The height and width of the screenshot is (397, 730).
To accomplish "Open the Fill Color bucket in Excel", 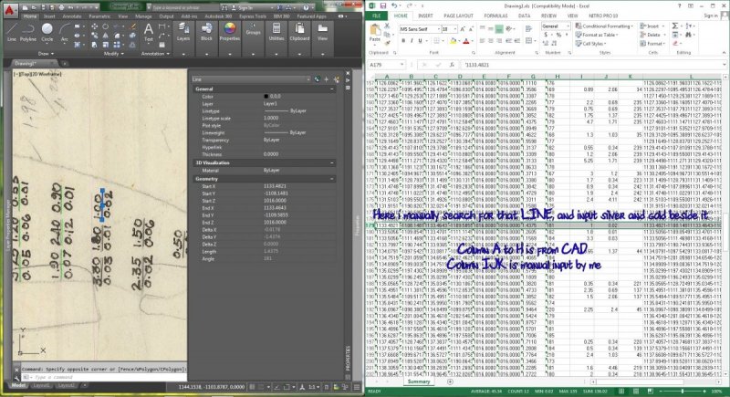I will click(x=453, y=41).
